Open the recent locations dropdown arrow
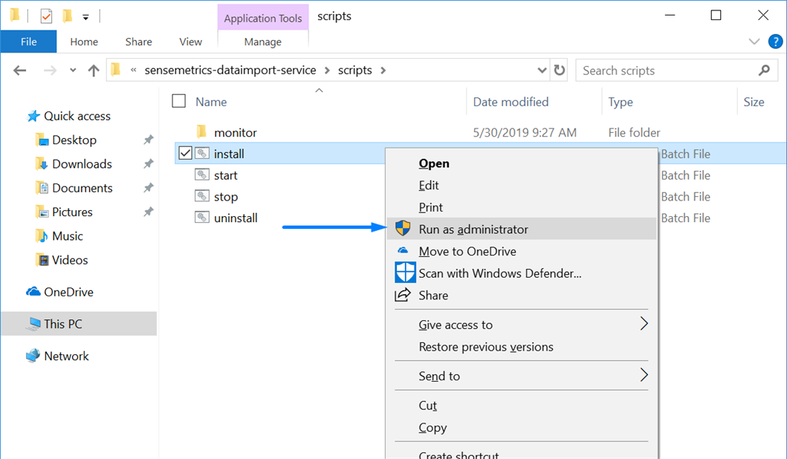This screenshot has height=459, width=787. tap(73, 71)
